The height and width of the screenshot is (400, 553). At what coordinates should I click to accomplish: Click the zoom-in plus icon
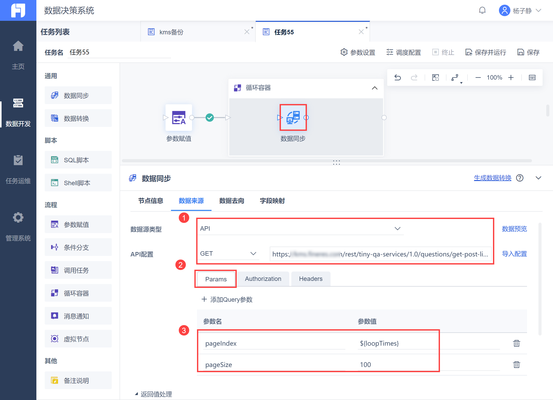click(511, 78)
